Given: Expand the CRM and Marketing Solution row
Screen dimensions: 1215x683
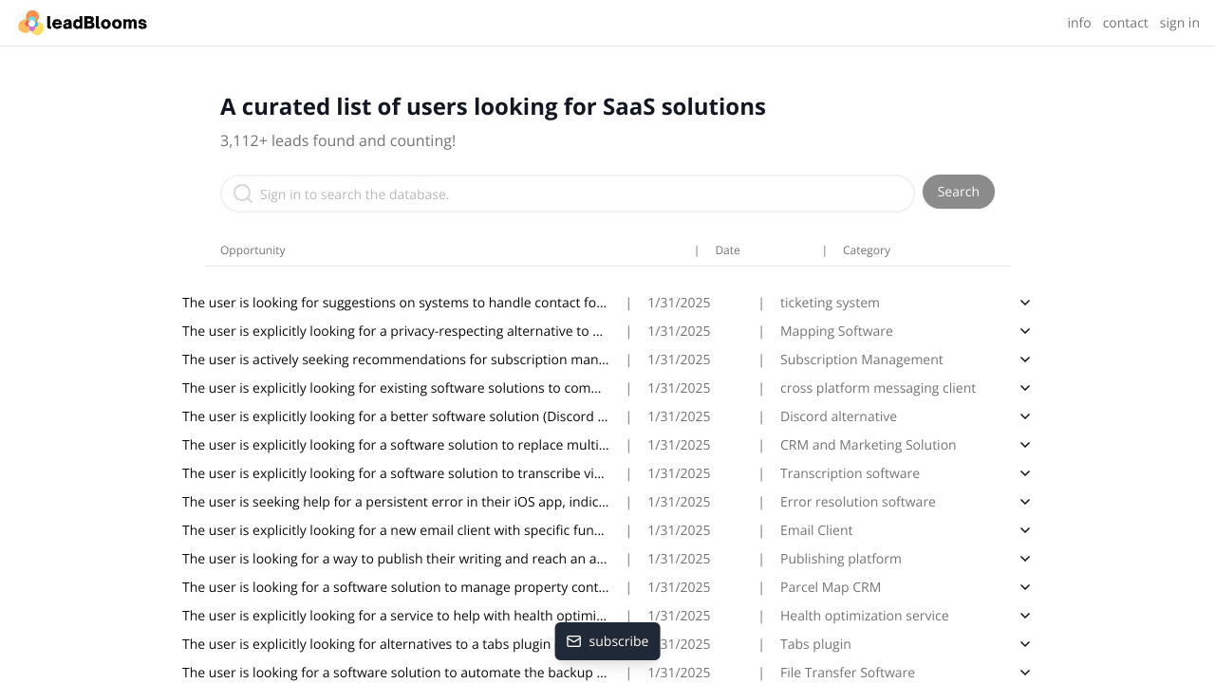Looking at the screenshot, I should click(x=1025, y=445).
